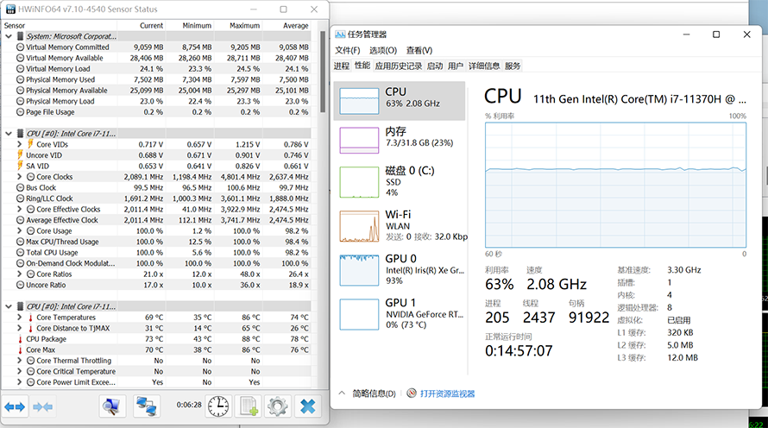Open the 文件(F) menu
Screen dimensions: 768x428
(347, 50)
